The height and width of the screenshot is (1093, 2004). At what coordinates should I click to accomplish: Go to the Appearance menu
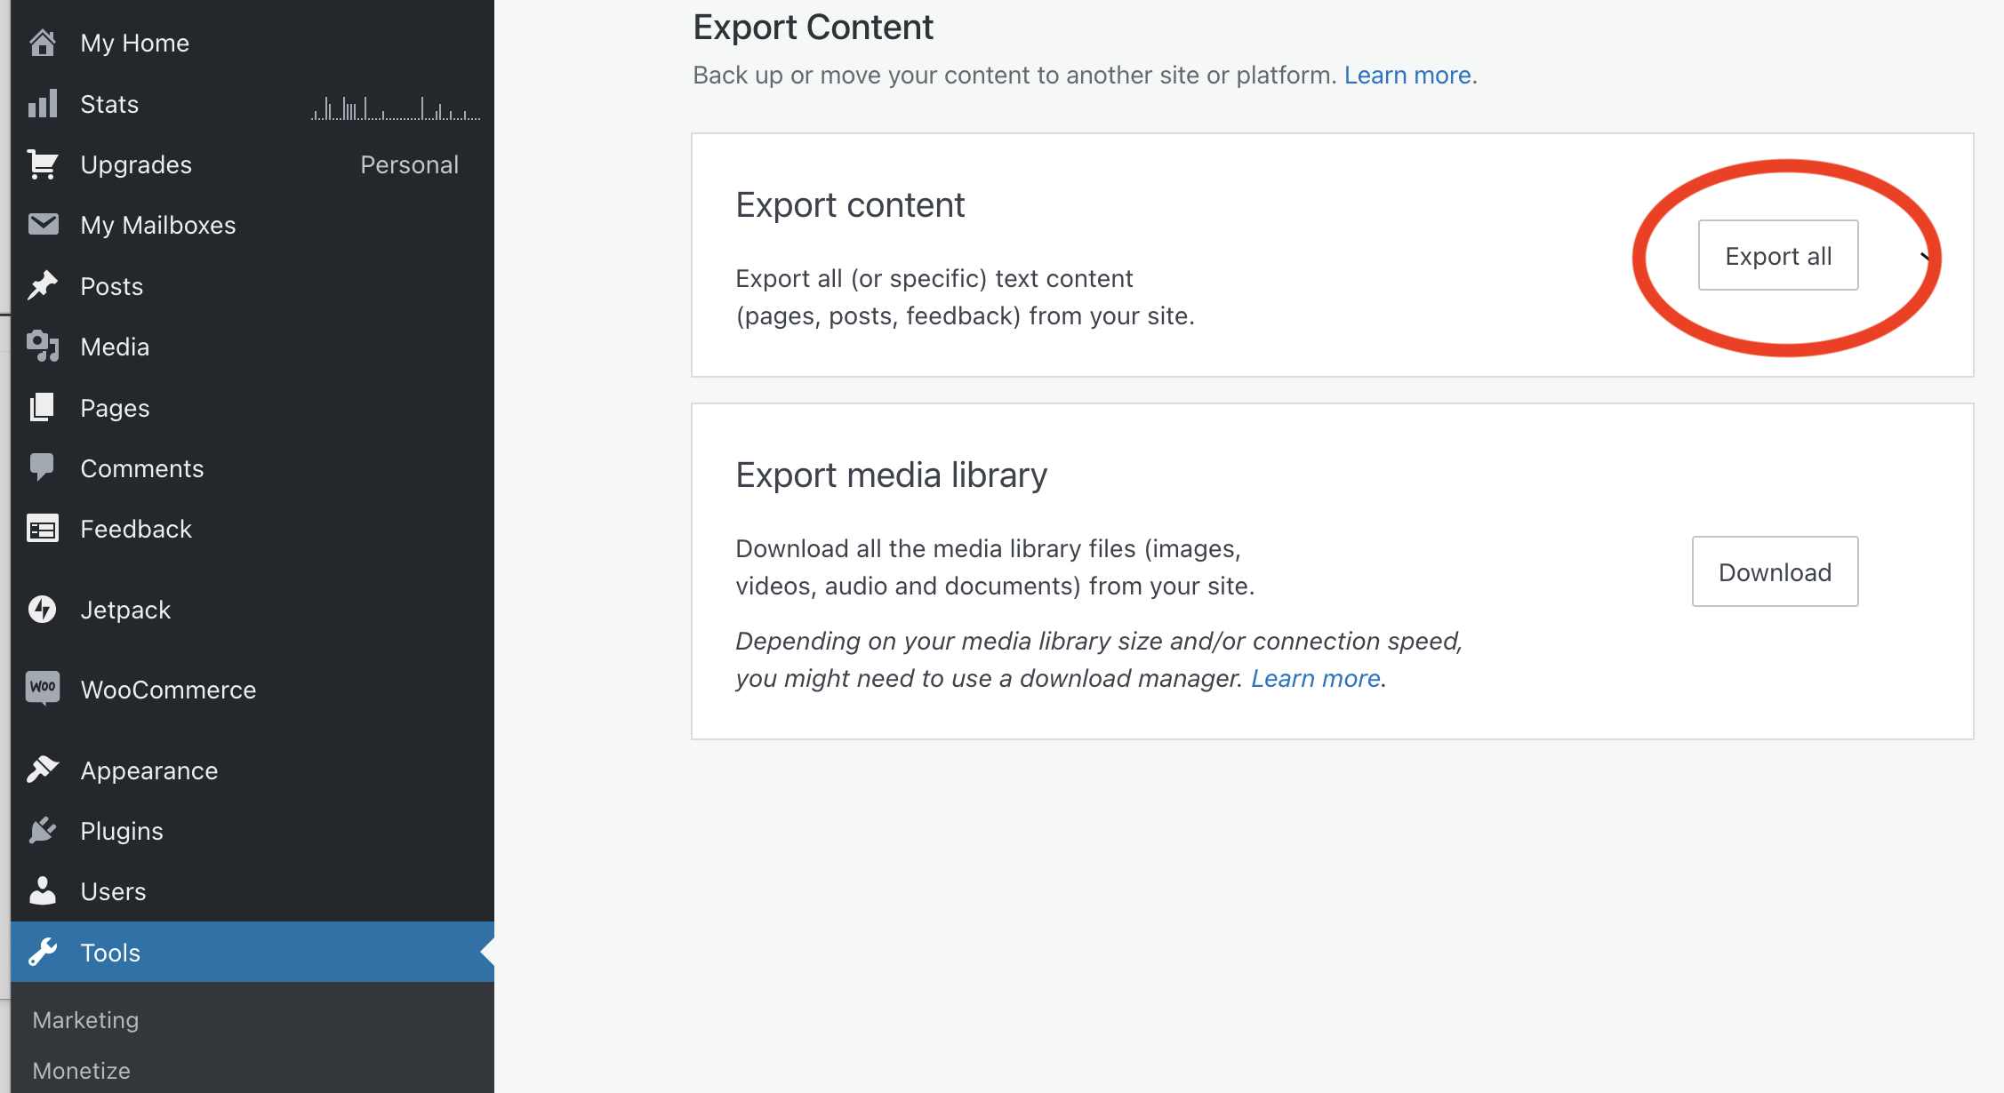point(253,770)
